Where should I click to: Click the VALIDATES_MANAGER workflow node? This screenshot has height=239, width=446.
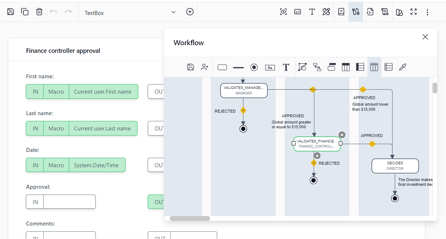244,90
